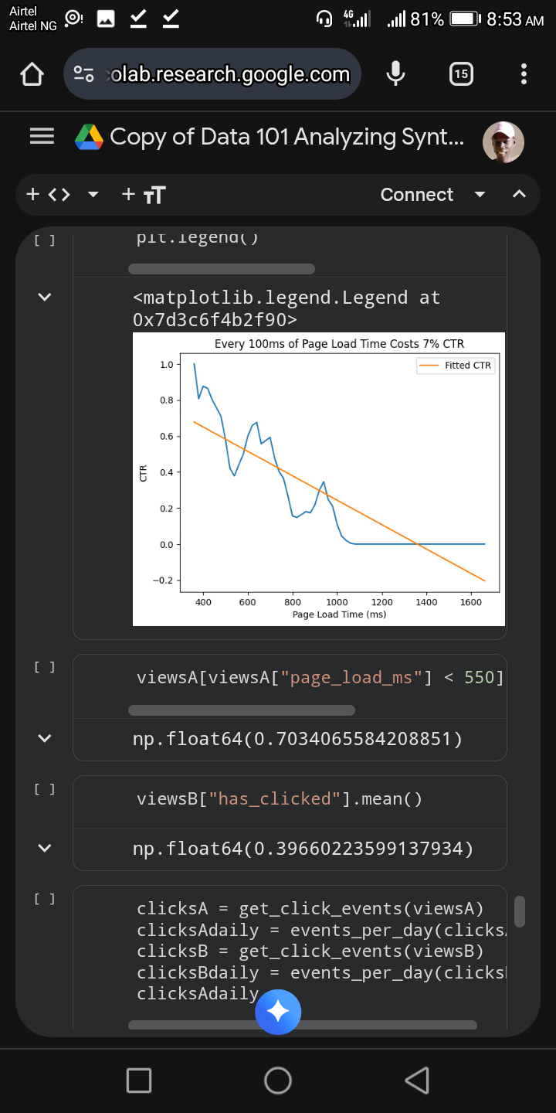Collapse the toolbar header with the up chevron
The height and width of the screenshot is (1113, 556).
(x=520, y=195)
